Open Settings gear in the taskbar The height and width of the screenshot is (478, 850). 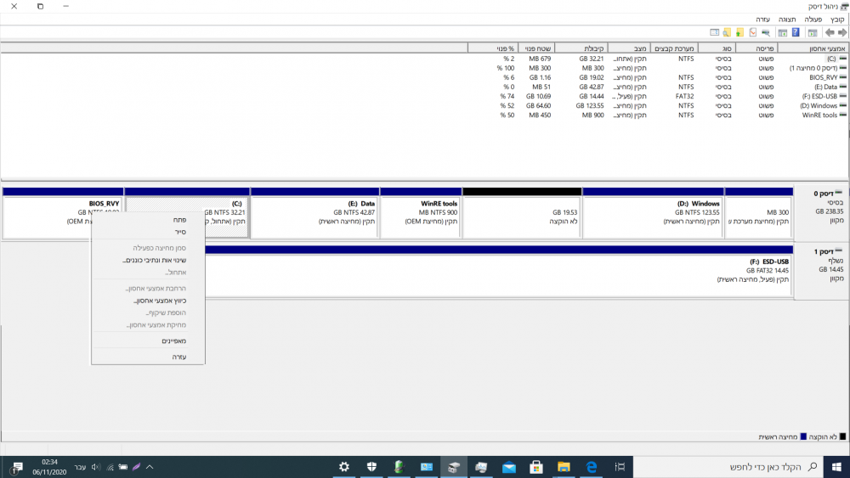(x=343, y=467)
